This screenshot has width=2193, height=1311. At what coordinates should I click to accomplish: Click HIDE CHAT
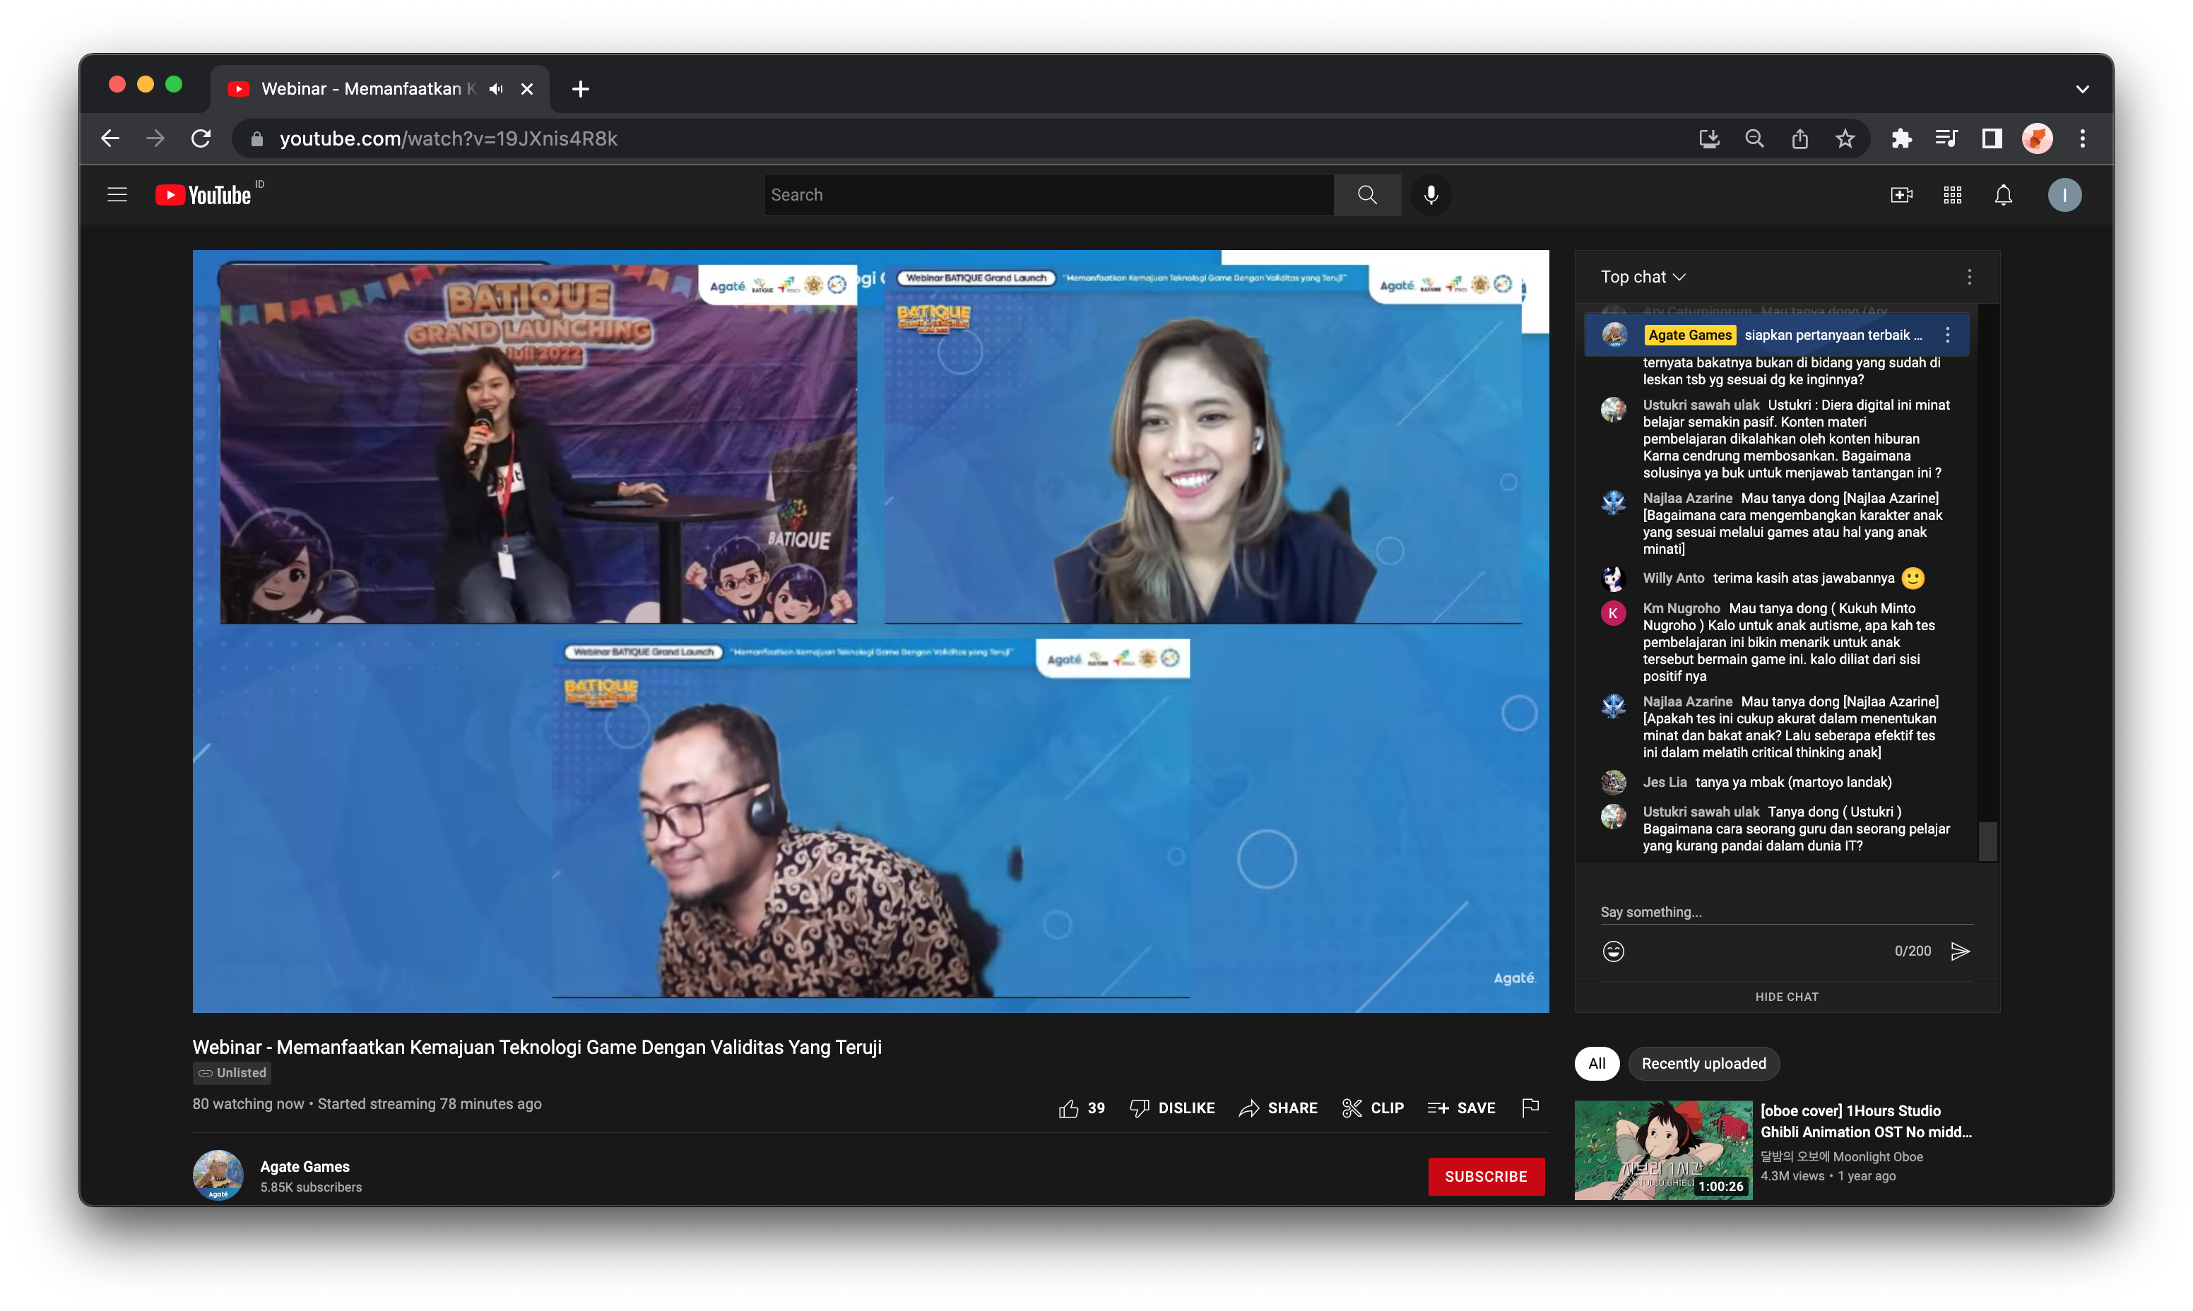click(x=1785, y=997)
